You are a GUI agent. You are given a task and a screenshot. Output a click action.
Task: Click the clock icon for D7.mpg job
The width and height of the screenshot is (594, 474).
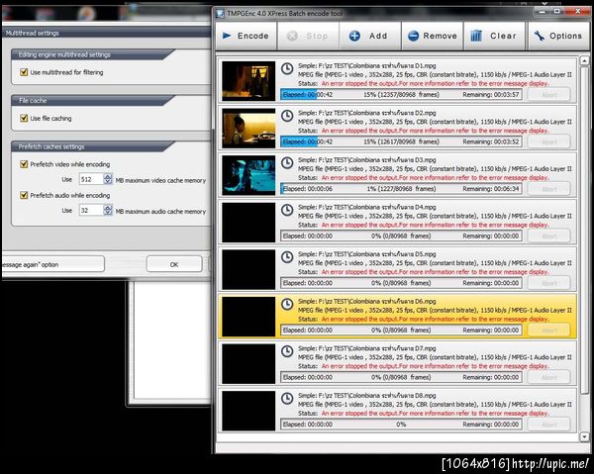click(x=287, y=351)
